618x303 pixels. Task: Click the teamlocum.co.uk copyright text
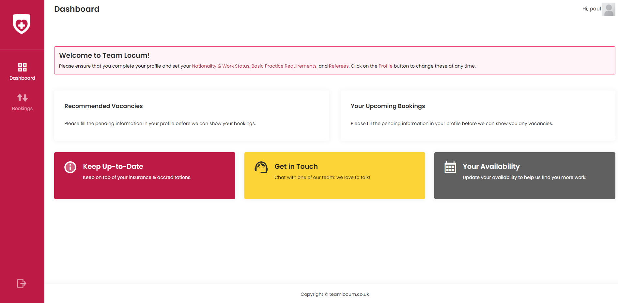[x=334, y=294]
